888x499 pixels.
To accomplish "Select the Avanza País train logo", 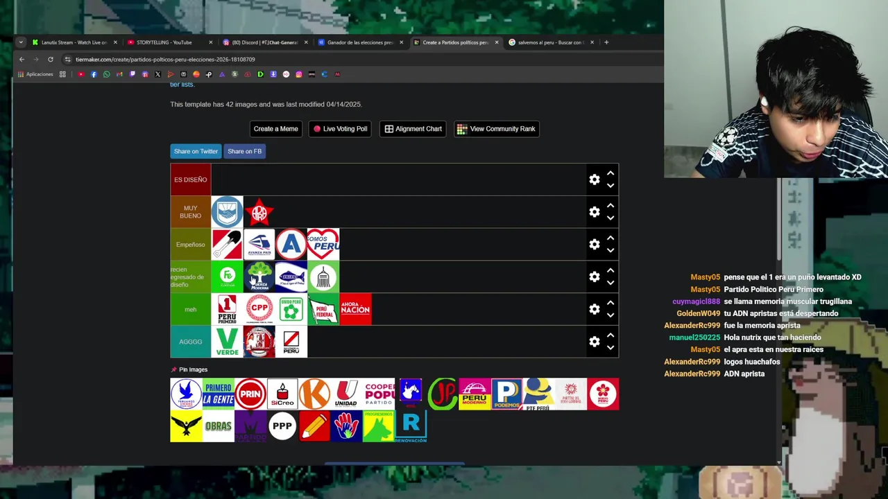I will click(259, 245).
